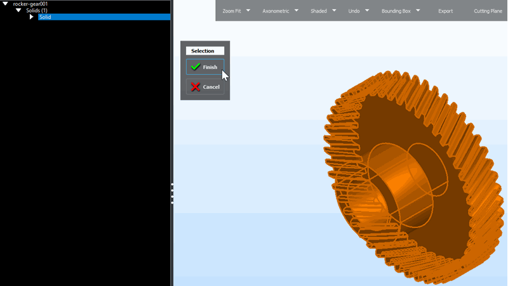
Task: Click the dotted panel splitter handle
Action: pos(172,193)
